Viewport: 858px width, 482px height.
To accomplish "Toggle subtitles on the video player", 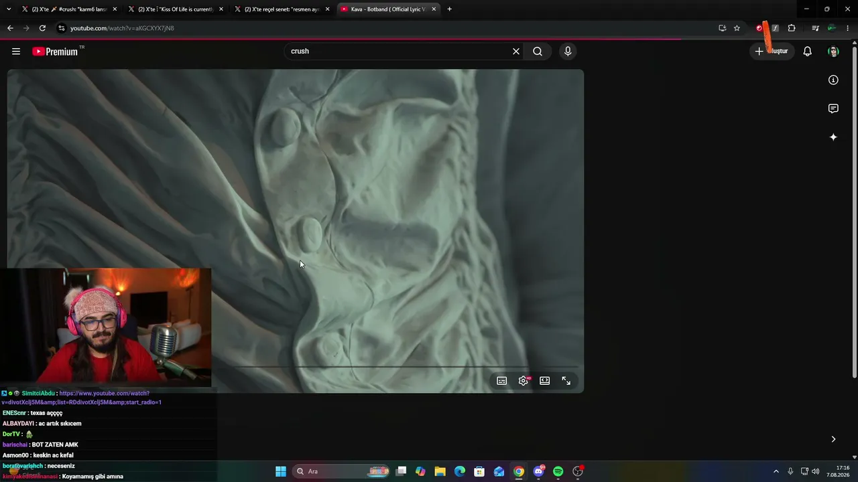I will [501, 381].
